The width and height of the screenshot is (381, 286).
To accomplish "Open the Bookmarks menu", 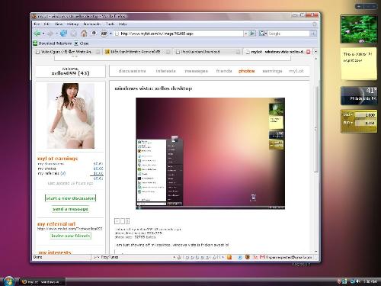I will [x=92, y=24].
